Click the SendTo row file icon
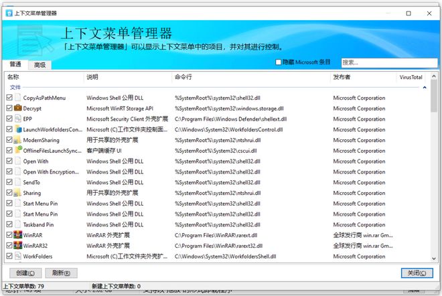Viewport: 442px width, 296px height. (x=18, y=182)
